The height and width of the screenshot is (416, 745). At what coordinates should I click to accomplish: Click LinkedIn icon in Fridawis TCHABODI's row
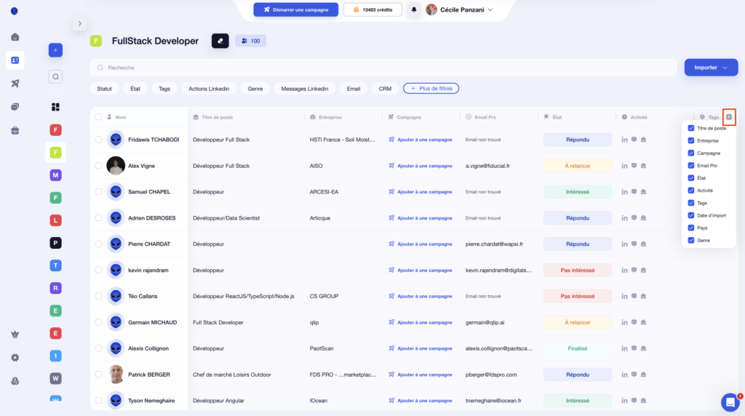(x=624, y=140)
